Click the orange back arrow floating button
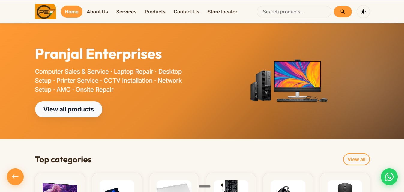This screenshot has height=192, width=404. pos(15,176)
